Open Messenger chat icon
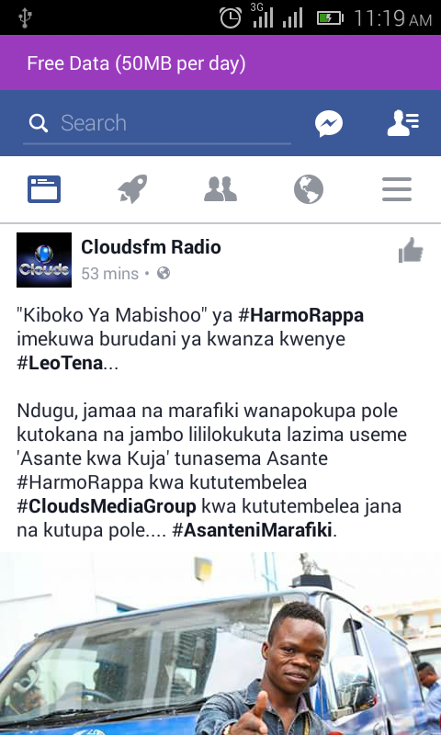The image size is (441, 735). pos(329,124)
